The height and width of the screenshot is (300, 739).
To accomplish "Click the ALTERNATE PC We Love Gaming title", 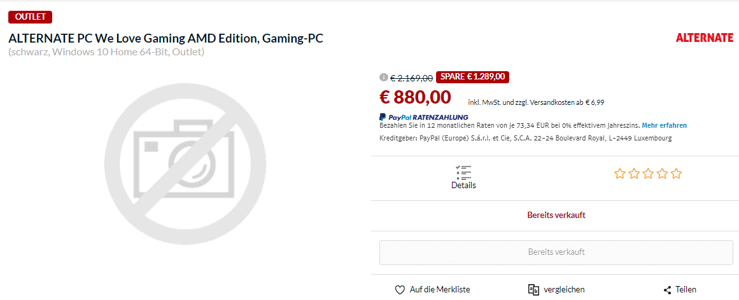I will pyautogui.click(x=165, y=38).
